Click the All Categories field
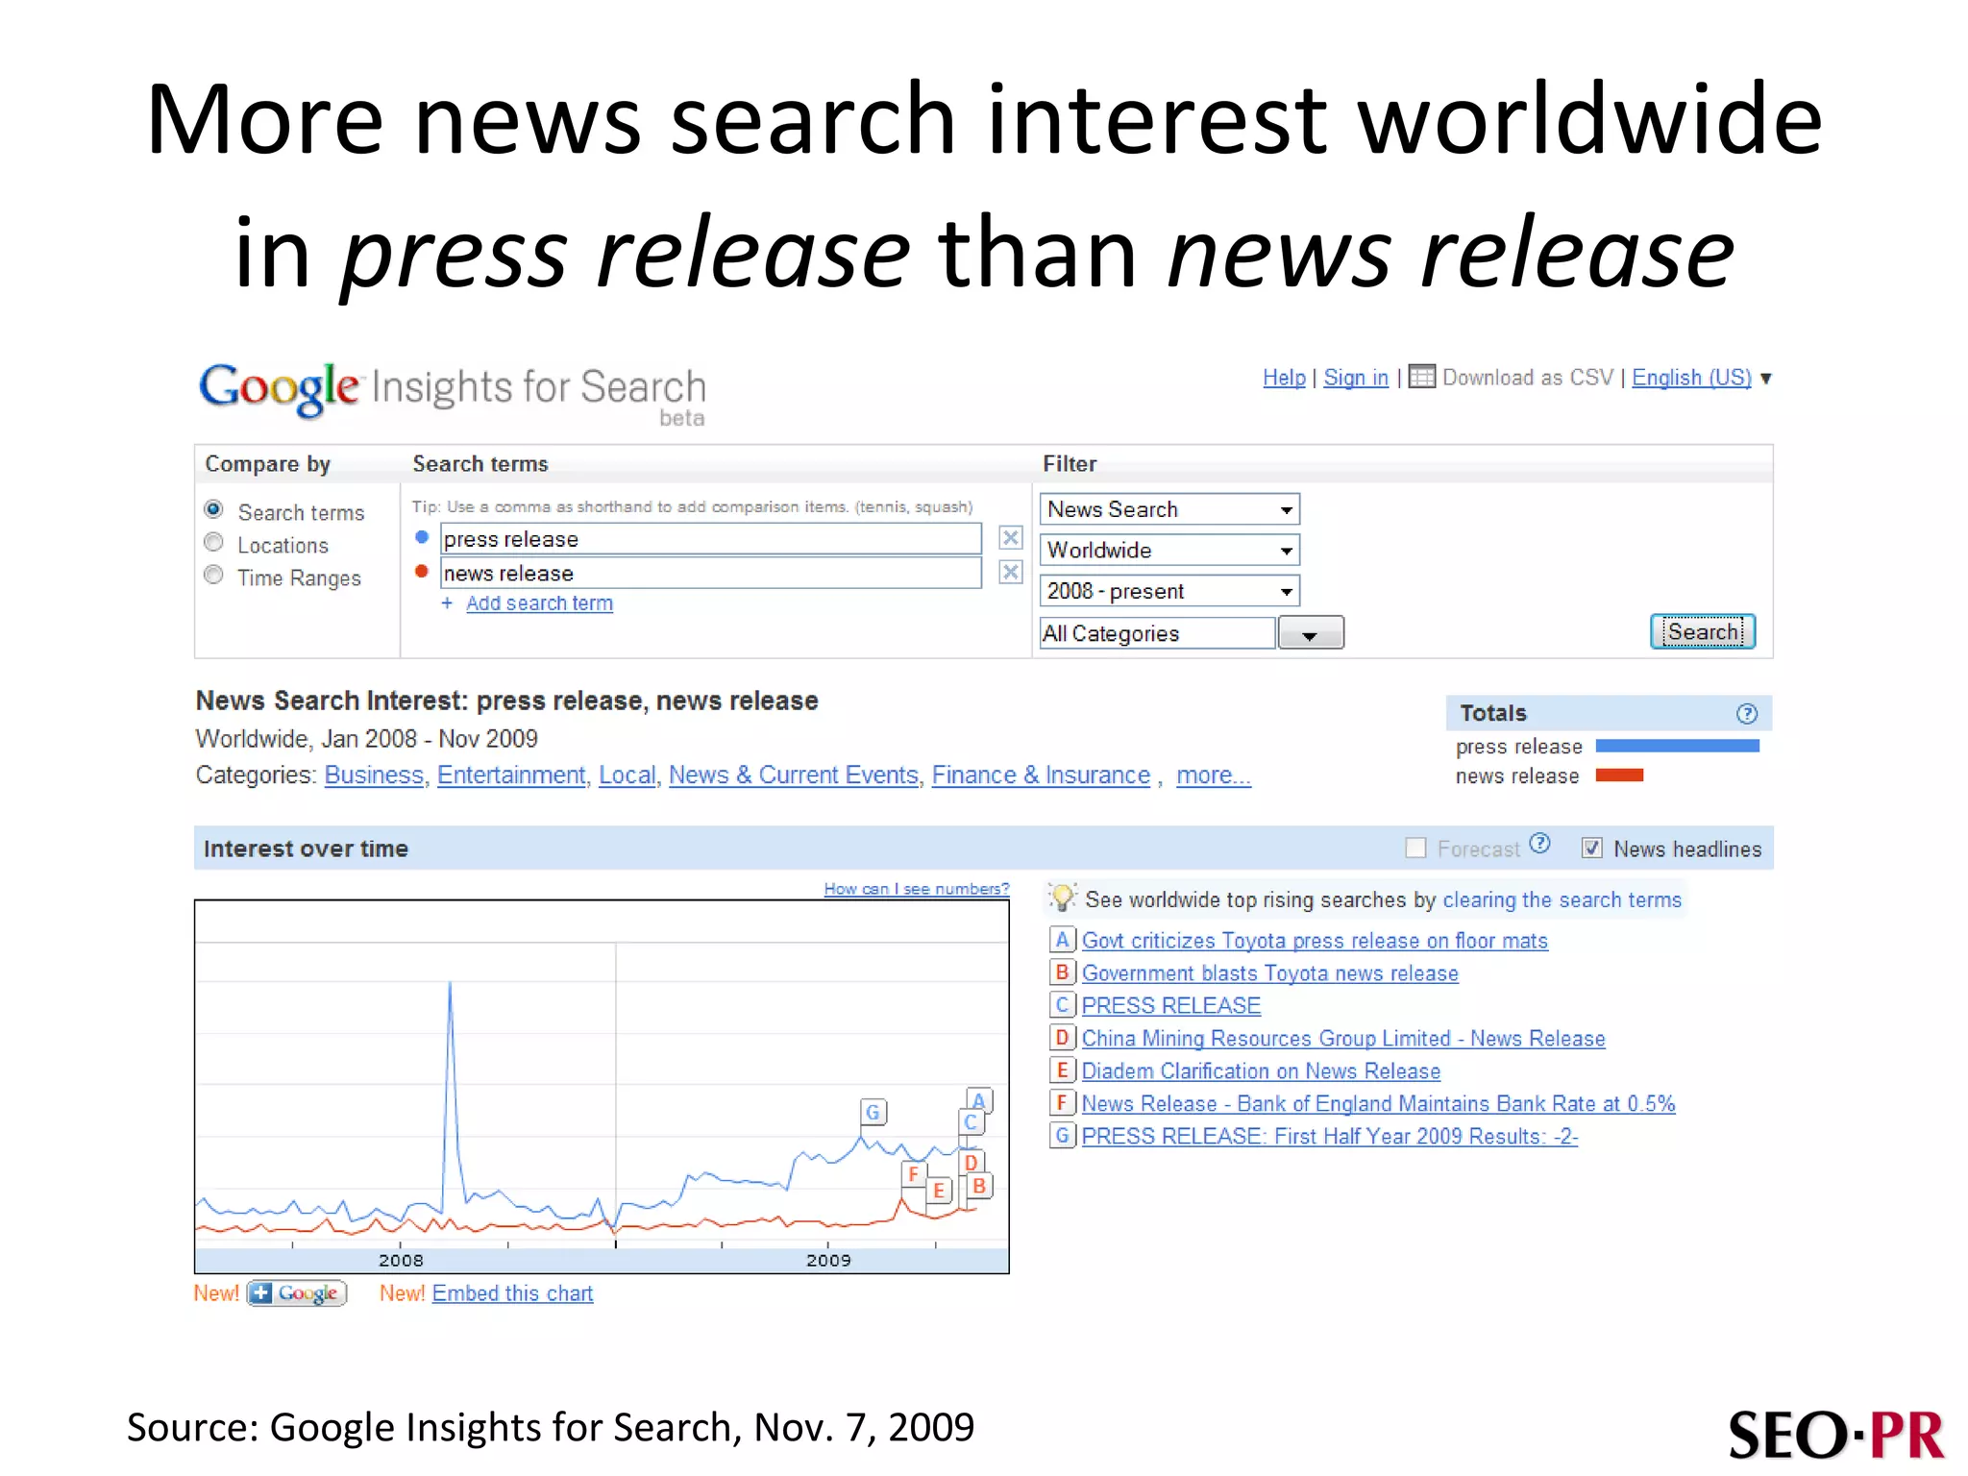The width and height of the screenshot is (1968, 1476). pyautogui.click(x=1158, y=633)
